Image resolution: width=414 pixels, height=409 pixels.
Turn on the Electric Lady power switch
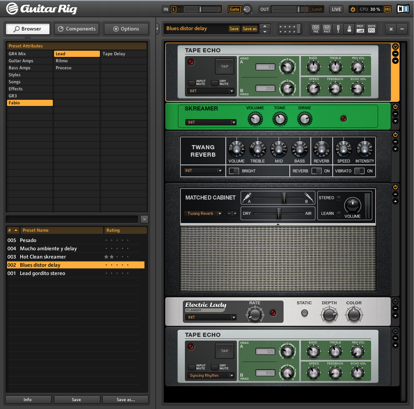(x=395, y=301)
